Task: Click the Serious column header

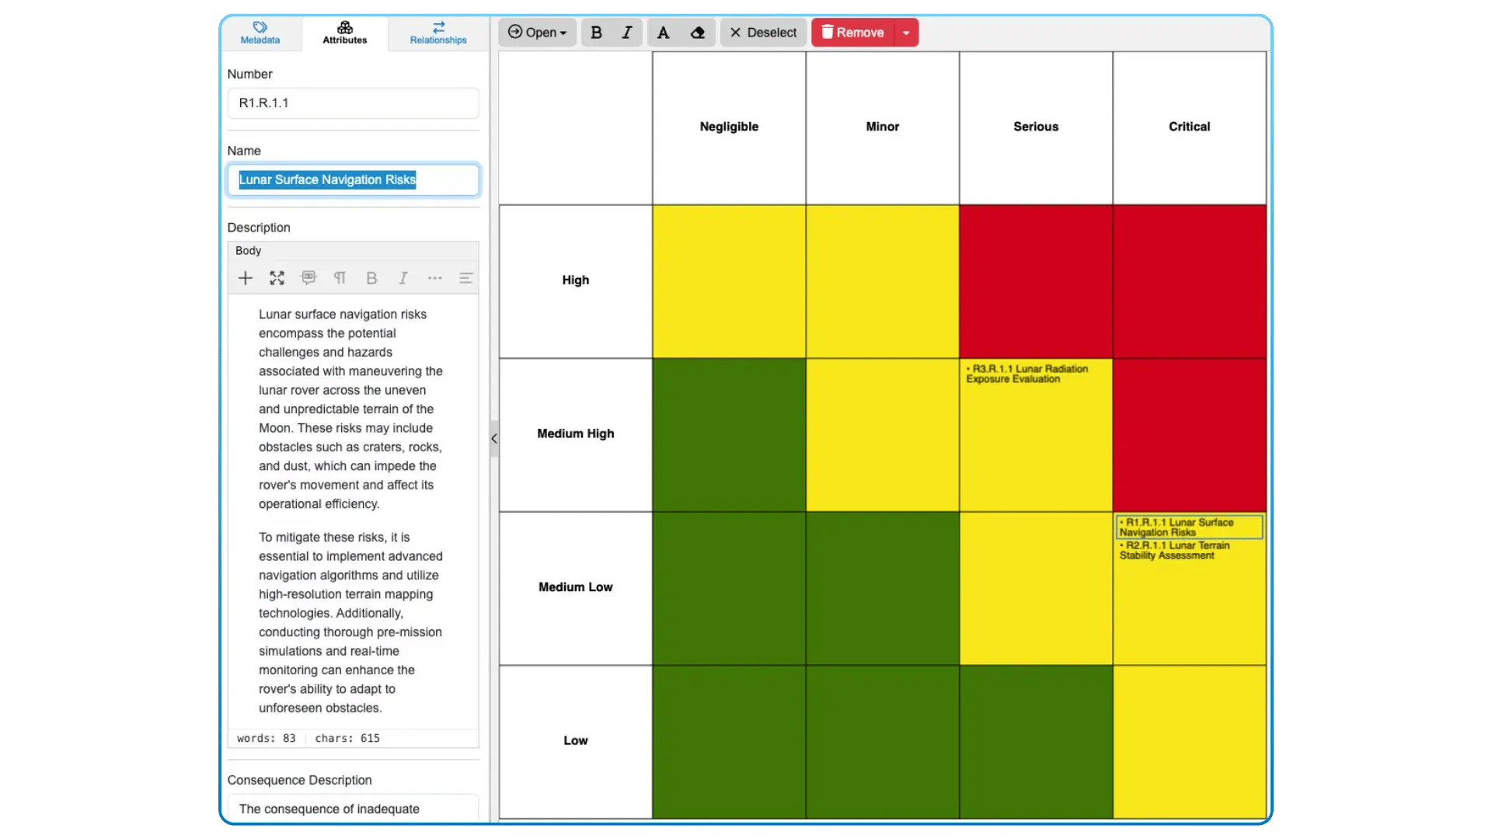Action: (1036, 127)
